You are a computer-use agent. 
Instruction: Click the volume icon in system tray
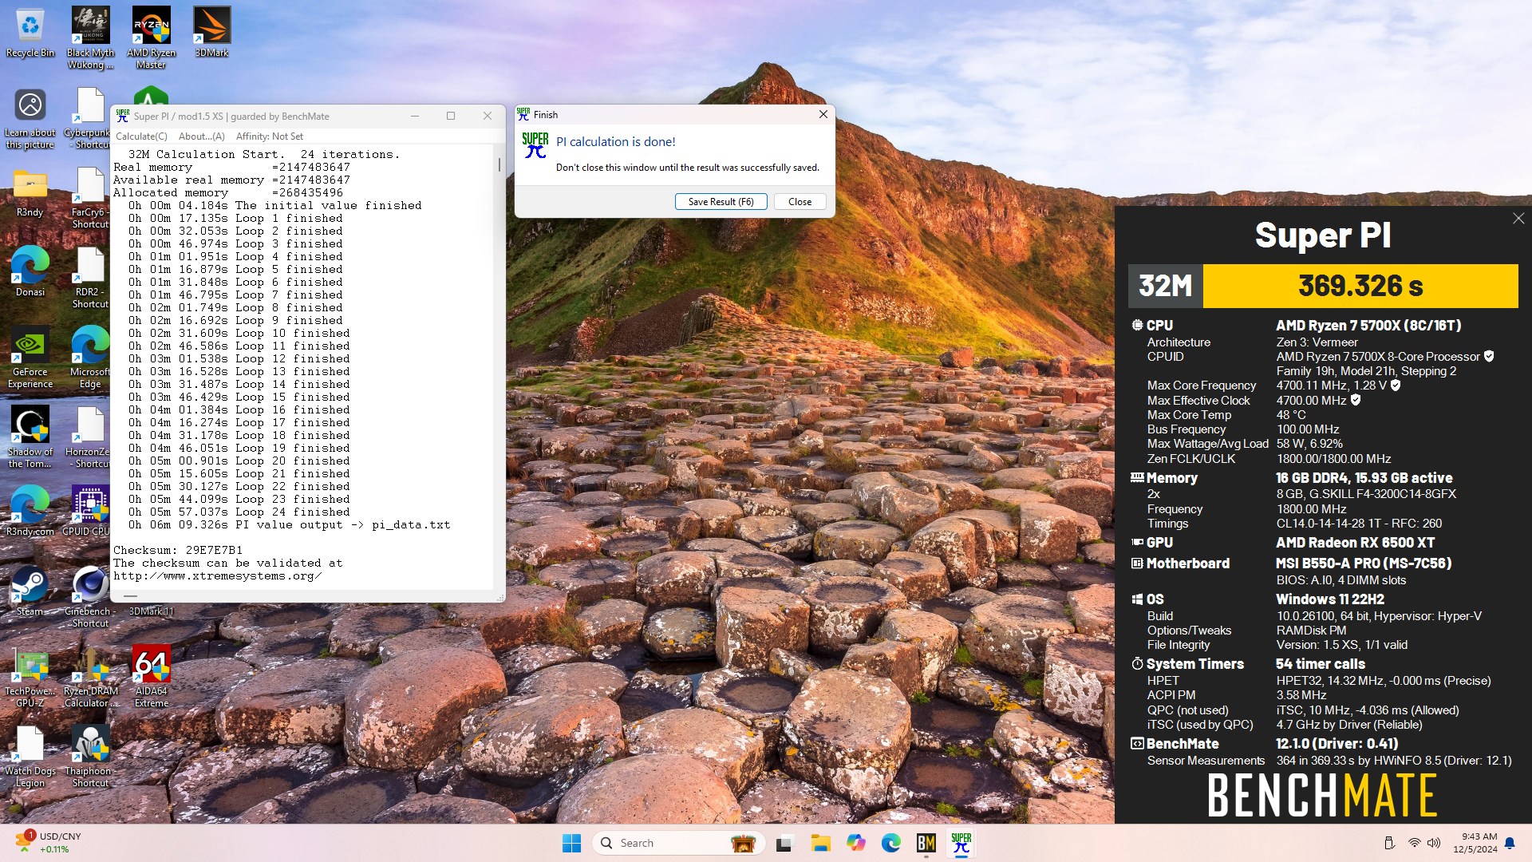(1434, 843)
